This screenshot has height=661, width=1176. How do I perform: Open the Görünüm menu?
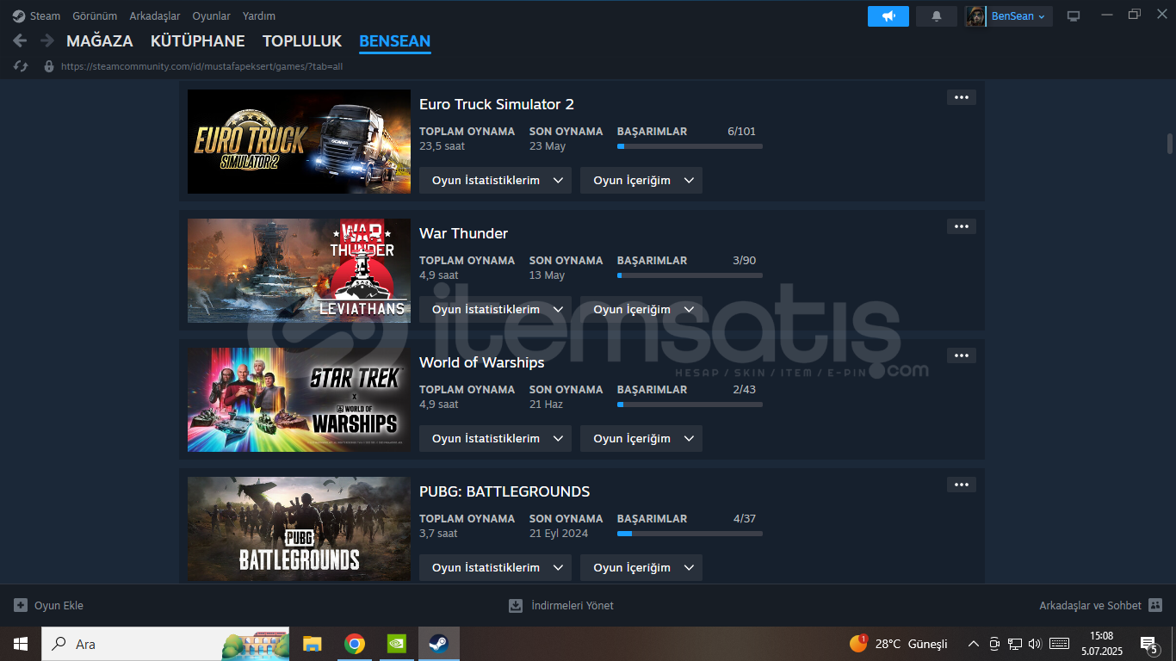point(95,16)
